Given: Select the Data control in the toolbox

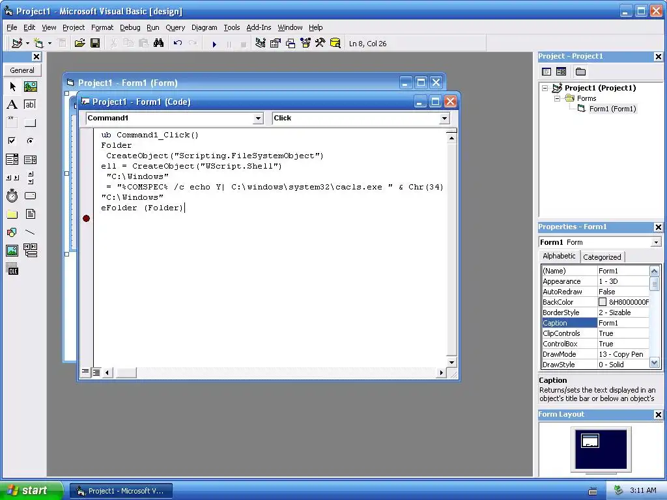Looking at the screenshot, I should (x=30, y=251).
